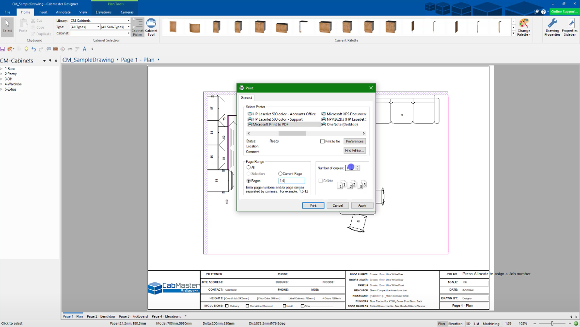Expand the 4-Wardrobe tree node
Viewport: 580px width, 327px height.
(1, 84)
